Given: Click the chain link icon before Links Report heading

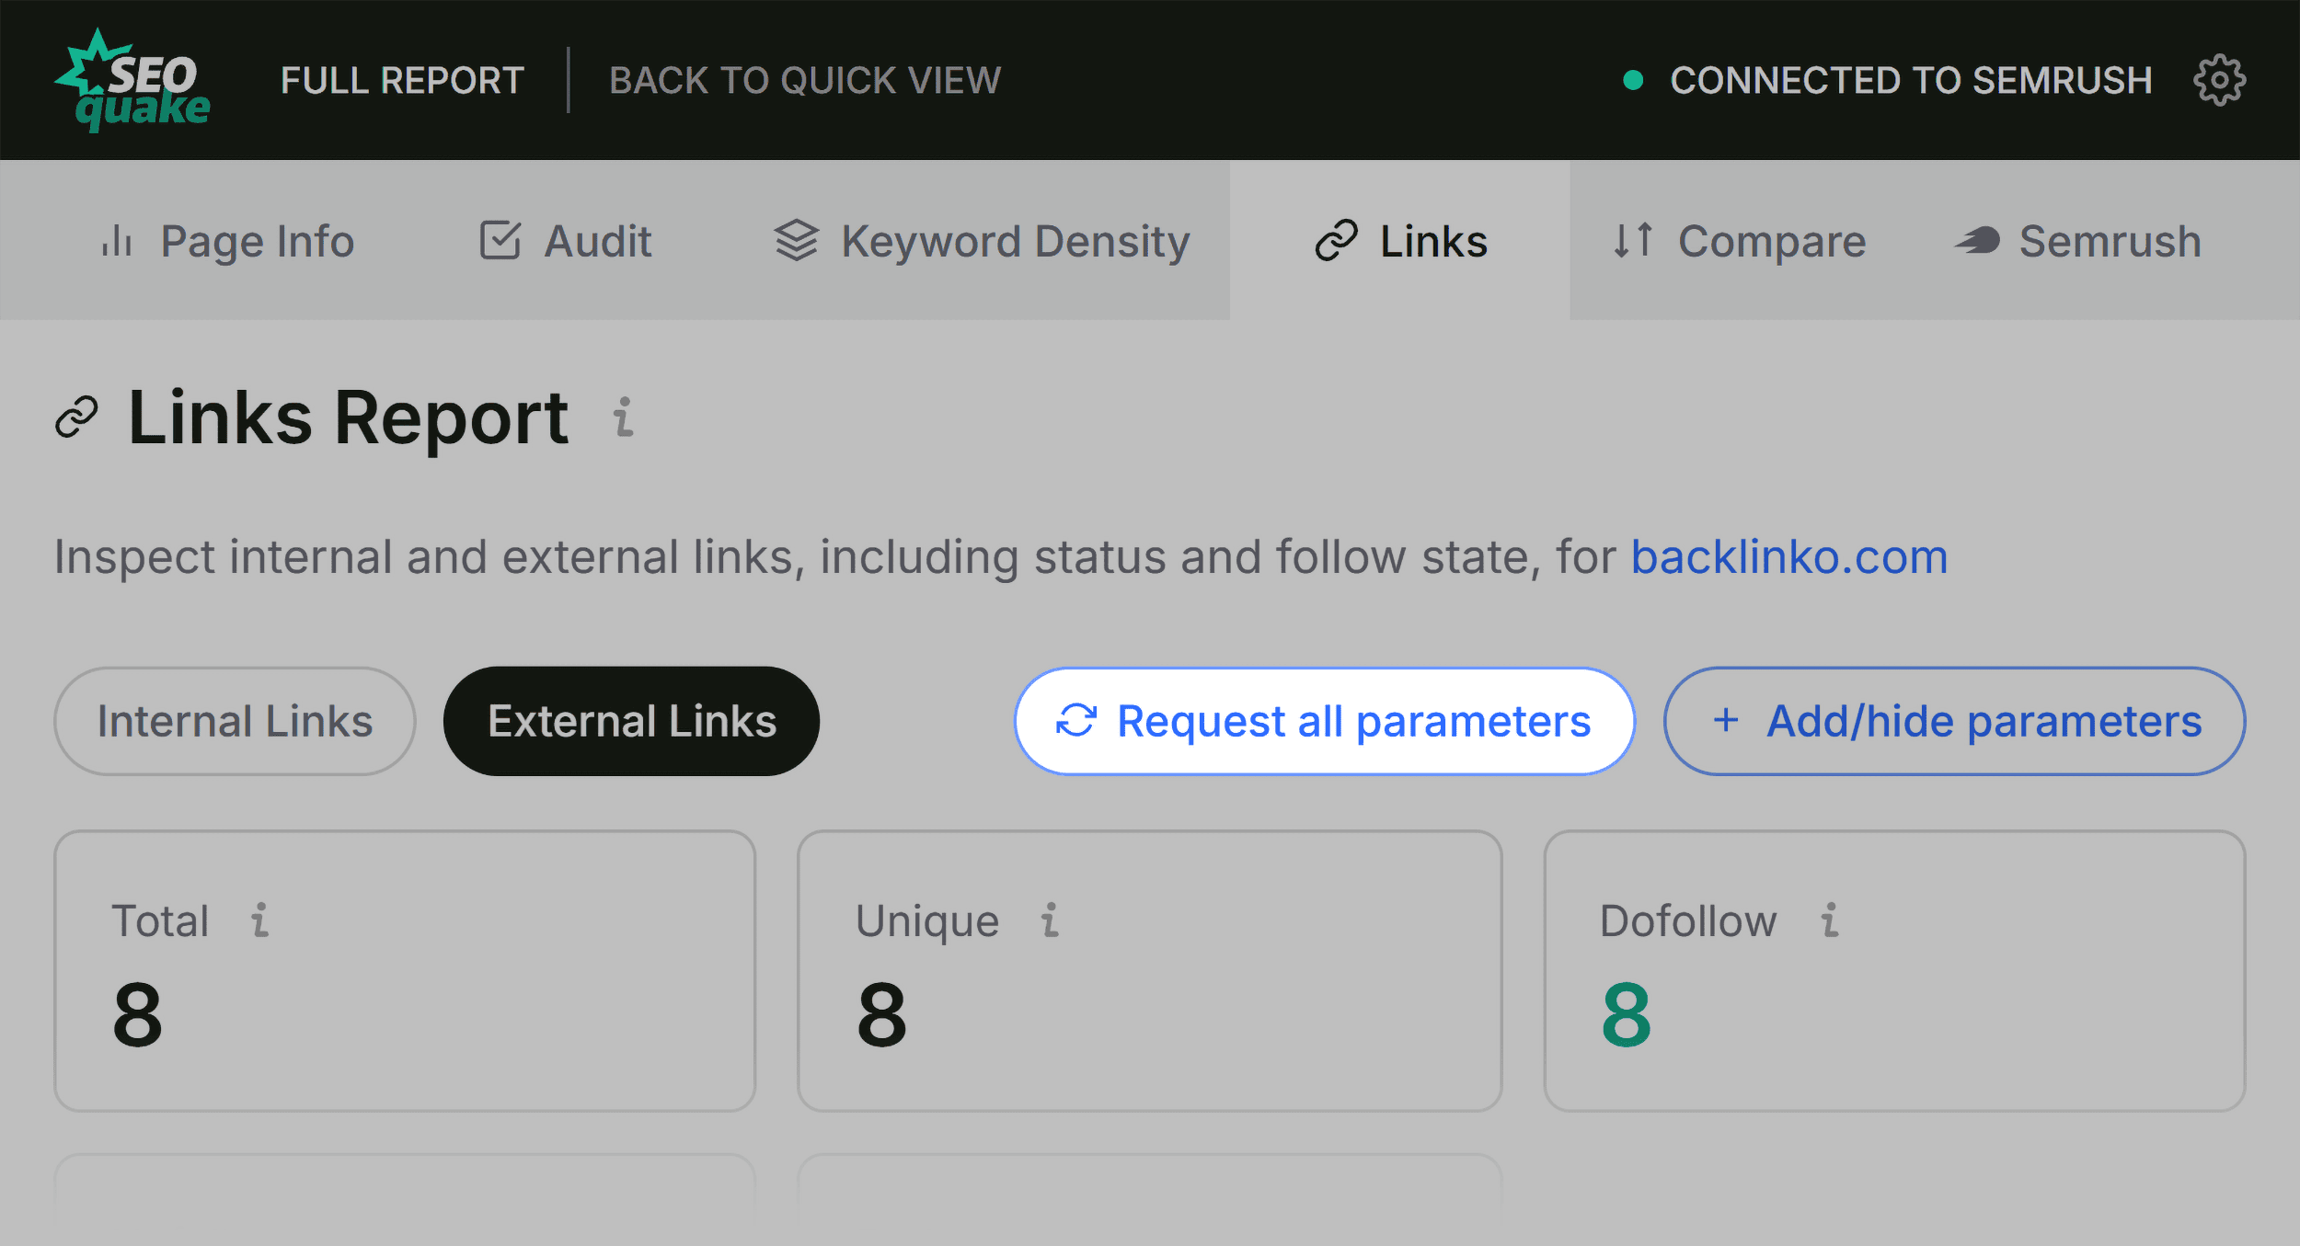Looking at the screenshot, I should point(76,417).
